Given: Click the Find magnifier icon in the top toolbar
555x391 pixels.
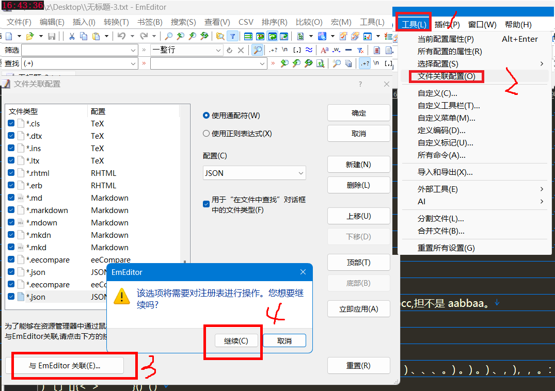Looking at the screenshot, I should click(x=169, y=36).
